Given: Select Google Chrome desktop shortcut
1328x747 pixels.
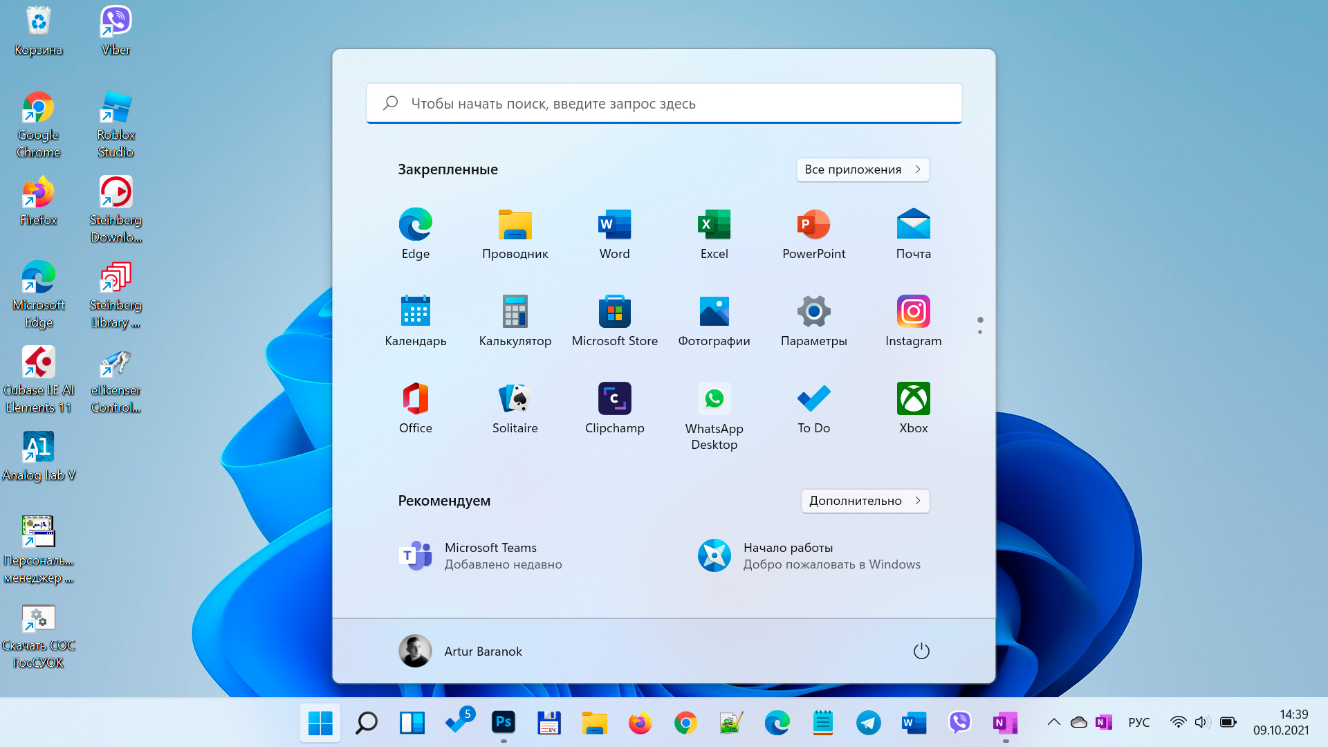Looking at the screenshot, I should 39,125.
